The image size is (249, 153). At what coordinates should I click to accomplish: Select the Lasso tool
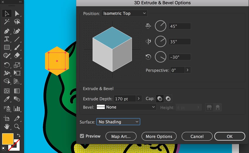pos(17,22)
